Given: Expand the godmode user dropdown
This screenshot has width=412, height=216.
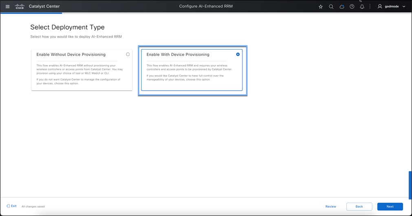Looking at the screenshot, I should click(x=404, y=6).
